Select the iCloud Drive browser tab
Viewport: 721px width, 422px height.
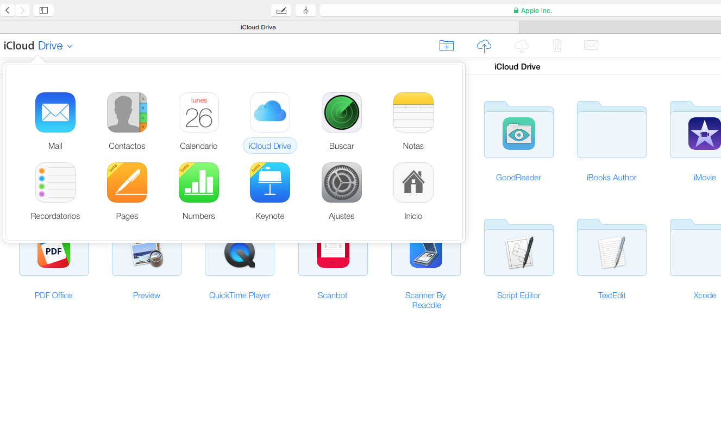pyautogui.click(x=259, y=27)
